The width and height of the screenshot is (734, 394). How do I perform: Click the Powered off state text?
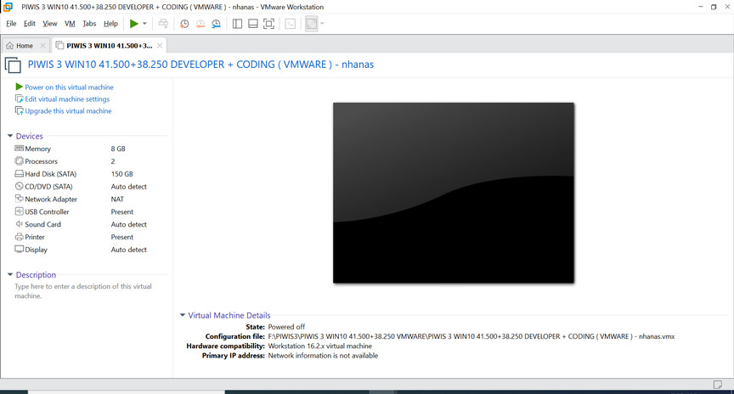tap(286, 327)
